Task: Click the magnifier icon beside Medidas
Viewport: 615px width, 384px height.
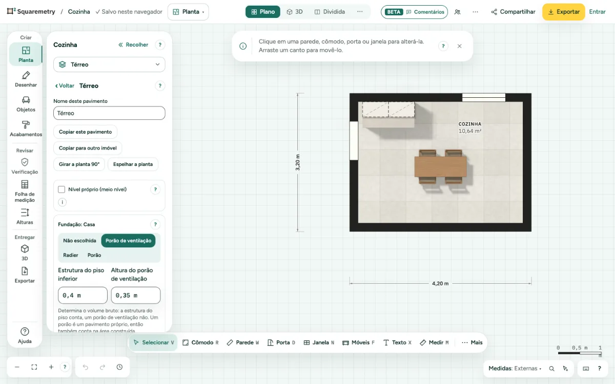Action: click(551, 368)
